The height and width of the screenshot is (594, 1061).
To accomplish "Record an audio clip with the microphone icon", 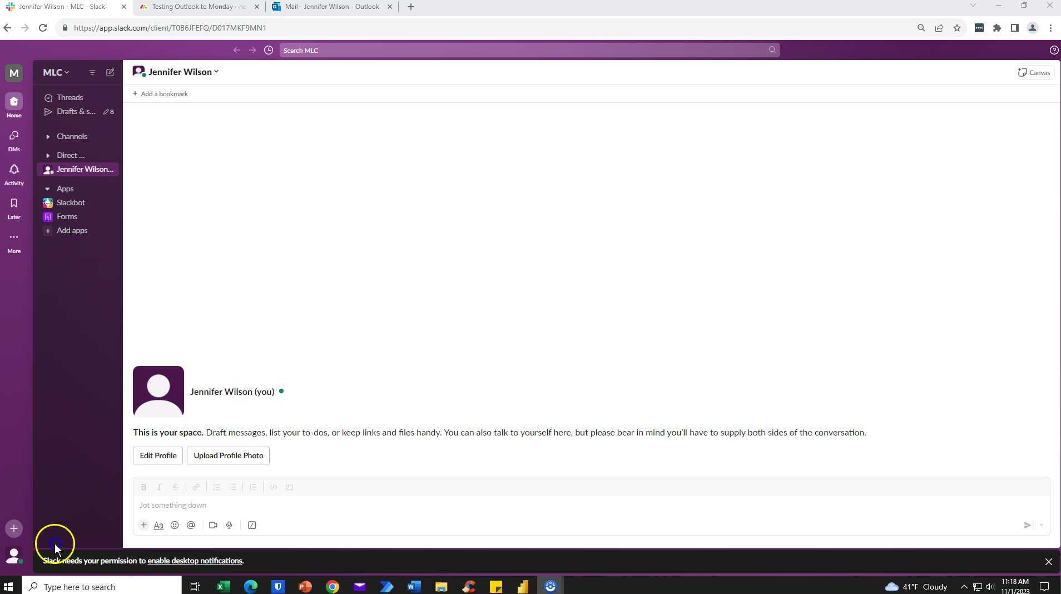I will (x=229, y=525).
